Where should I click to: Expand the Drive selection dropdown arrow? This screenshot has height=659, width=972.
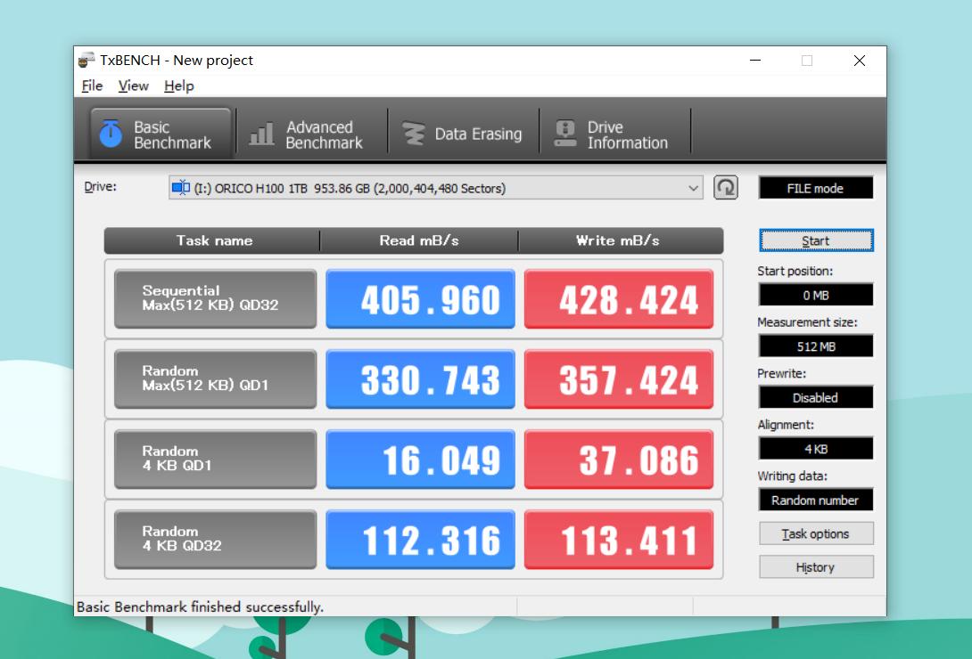pyautogui.click(x=694, y=188)
